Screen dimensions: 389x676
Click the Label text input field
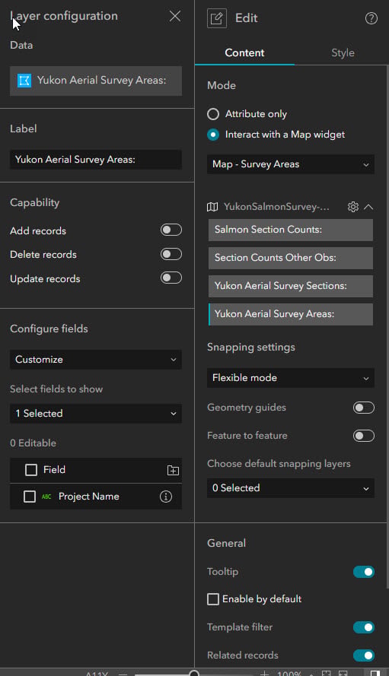[96, 160]
